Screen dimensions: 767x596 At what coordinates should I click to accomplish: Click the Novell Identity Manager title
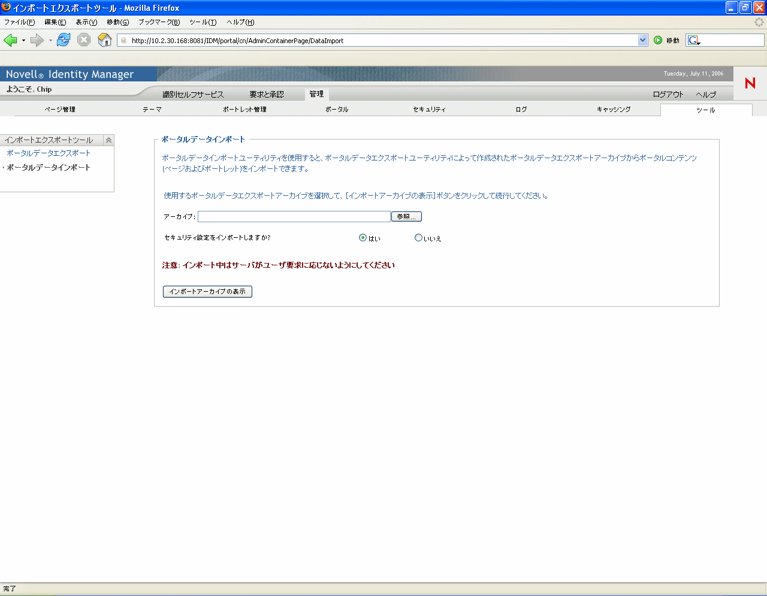tap(70, 74)
